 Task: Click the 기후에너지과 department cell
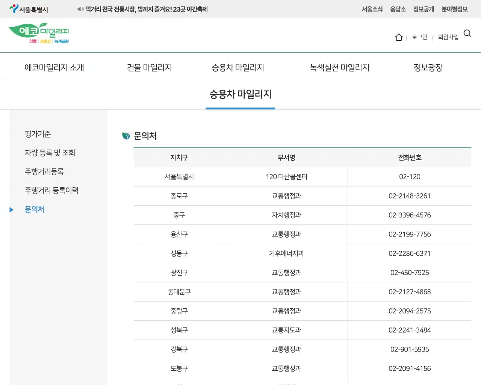286,253
